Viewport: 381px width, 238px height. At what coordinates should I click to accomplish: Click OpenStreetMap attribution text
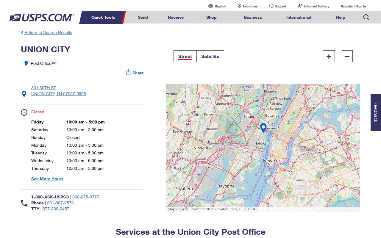click(211, 209)
